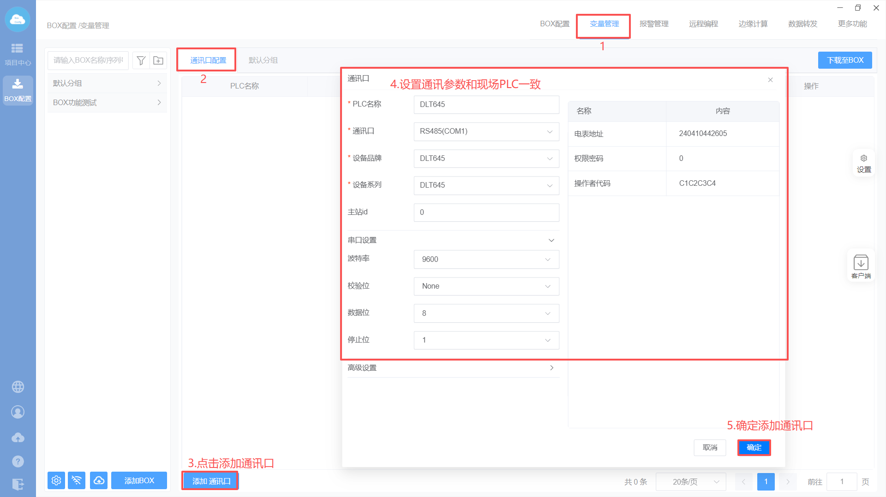Screen dimensions: 886x497
Task: Open the RS485(COM1) port dropdown
Action: click(486, 131)
